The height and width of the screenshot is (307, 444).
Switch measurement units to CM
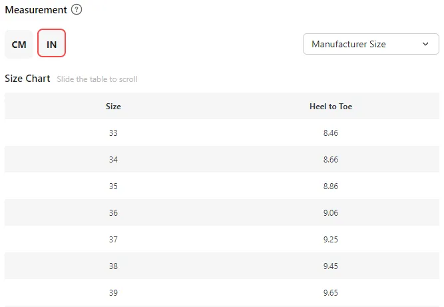tap(19, 44)
